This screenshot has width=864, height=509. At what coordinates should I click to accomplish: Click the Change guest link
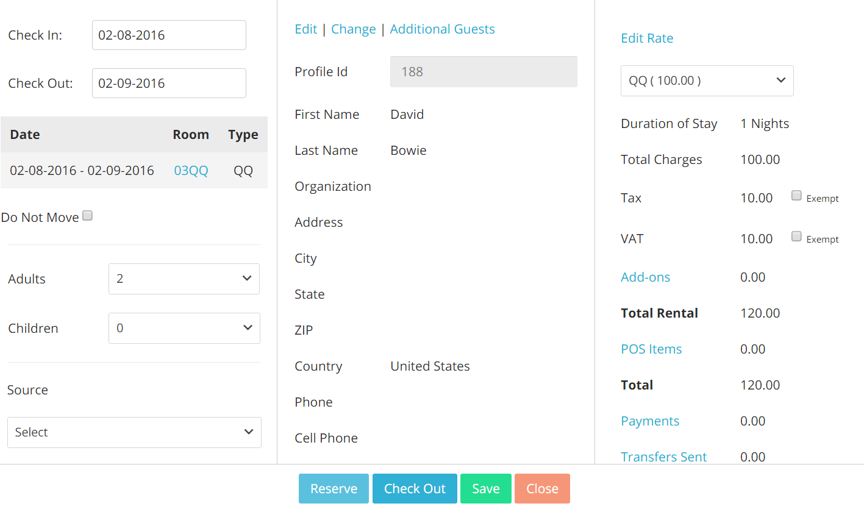[354, 29]
